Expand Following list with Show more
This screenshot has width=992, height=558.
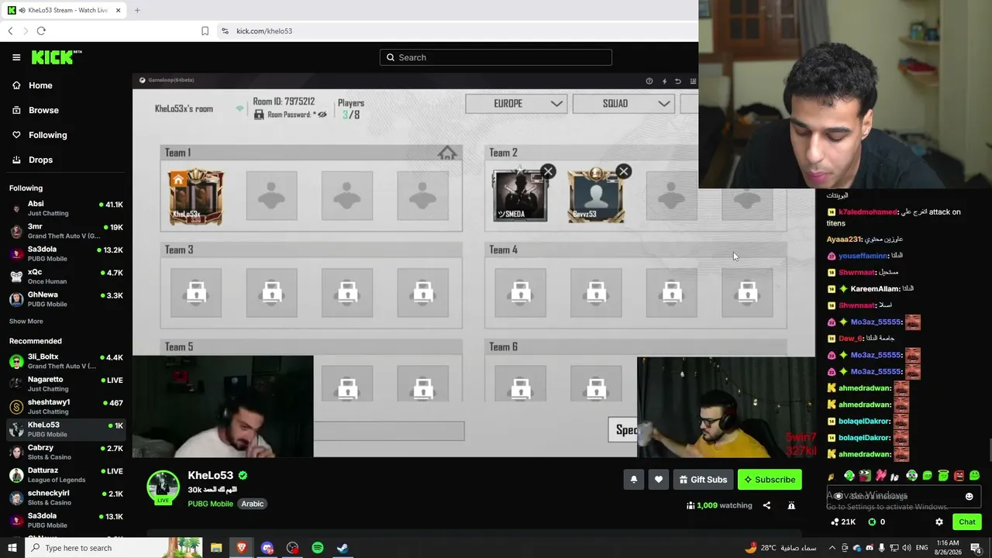(x=26, y=321)
